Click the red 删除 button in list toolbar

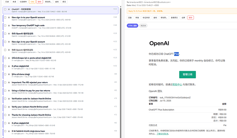[x=39, y=2]
